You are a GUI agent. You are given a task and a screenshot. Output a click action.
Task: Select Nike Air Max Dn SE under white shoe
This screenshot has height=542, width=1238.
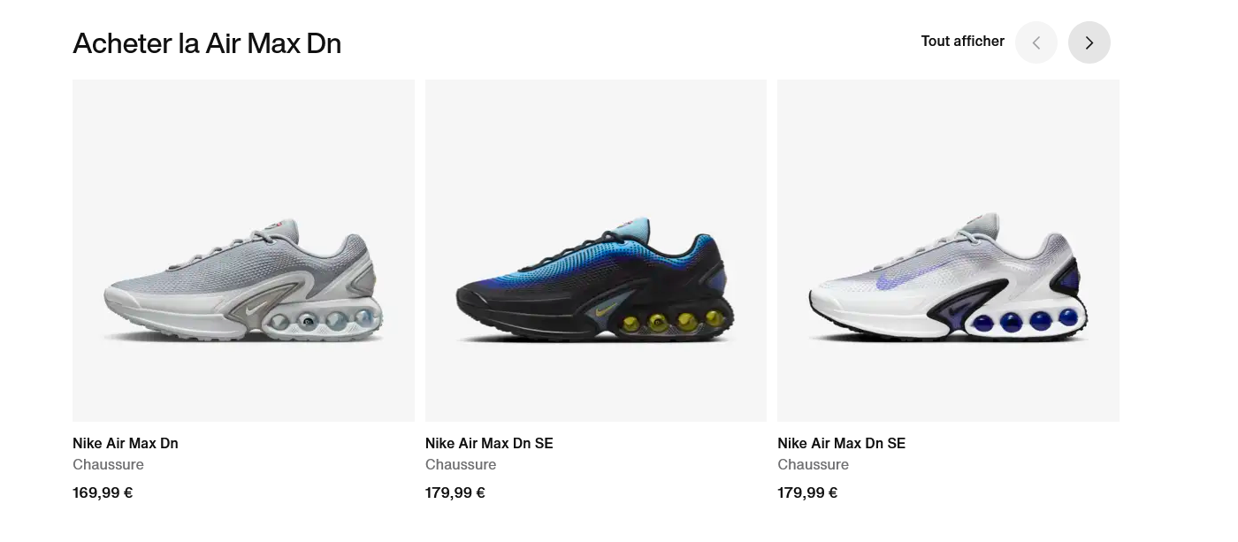(841, 443)
